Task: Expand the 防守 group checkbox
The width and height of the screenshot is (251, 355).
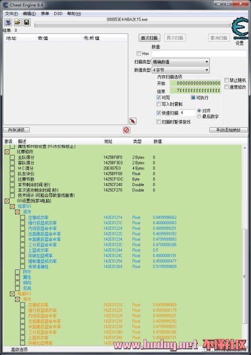Action: coord(18,272)
